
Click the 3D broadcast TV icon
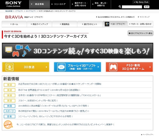click(x=9, y=67)
